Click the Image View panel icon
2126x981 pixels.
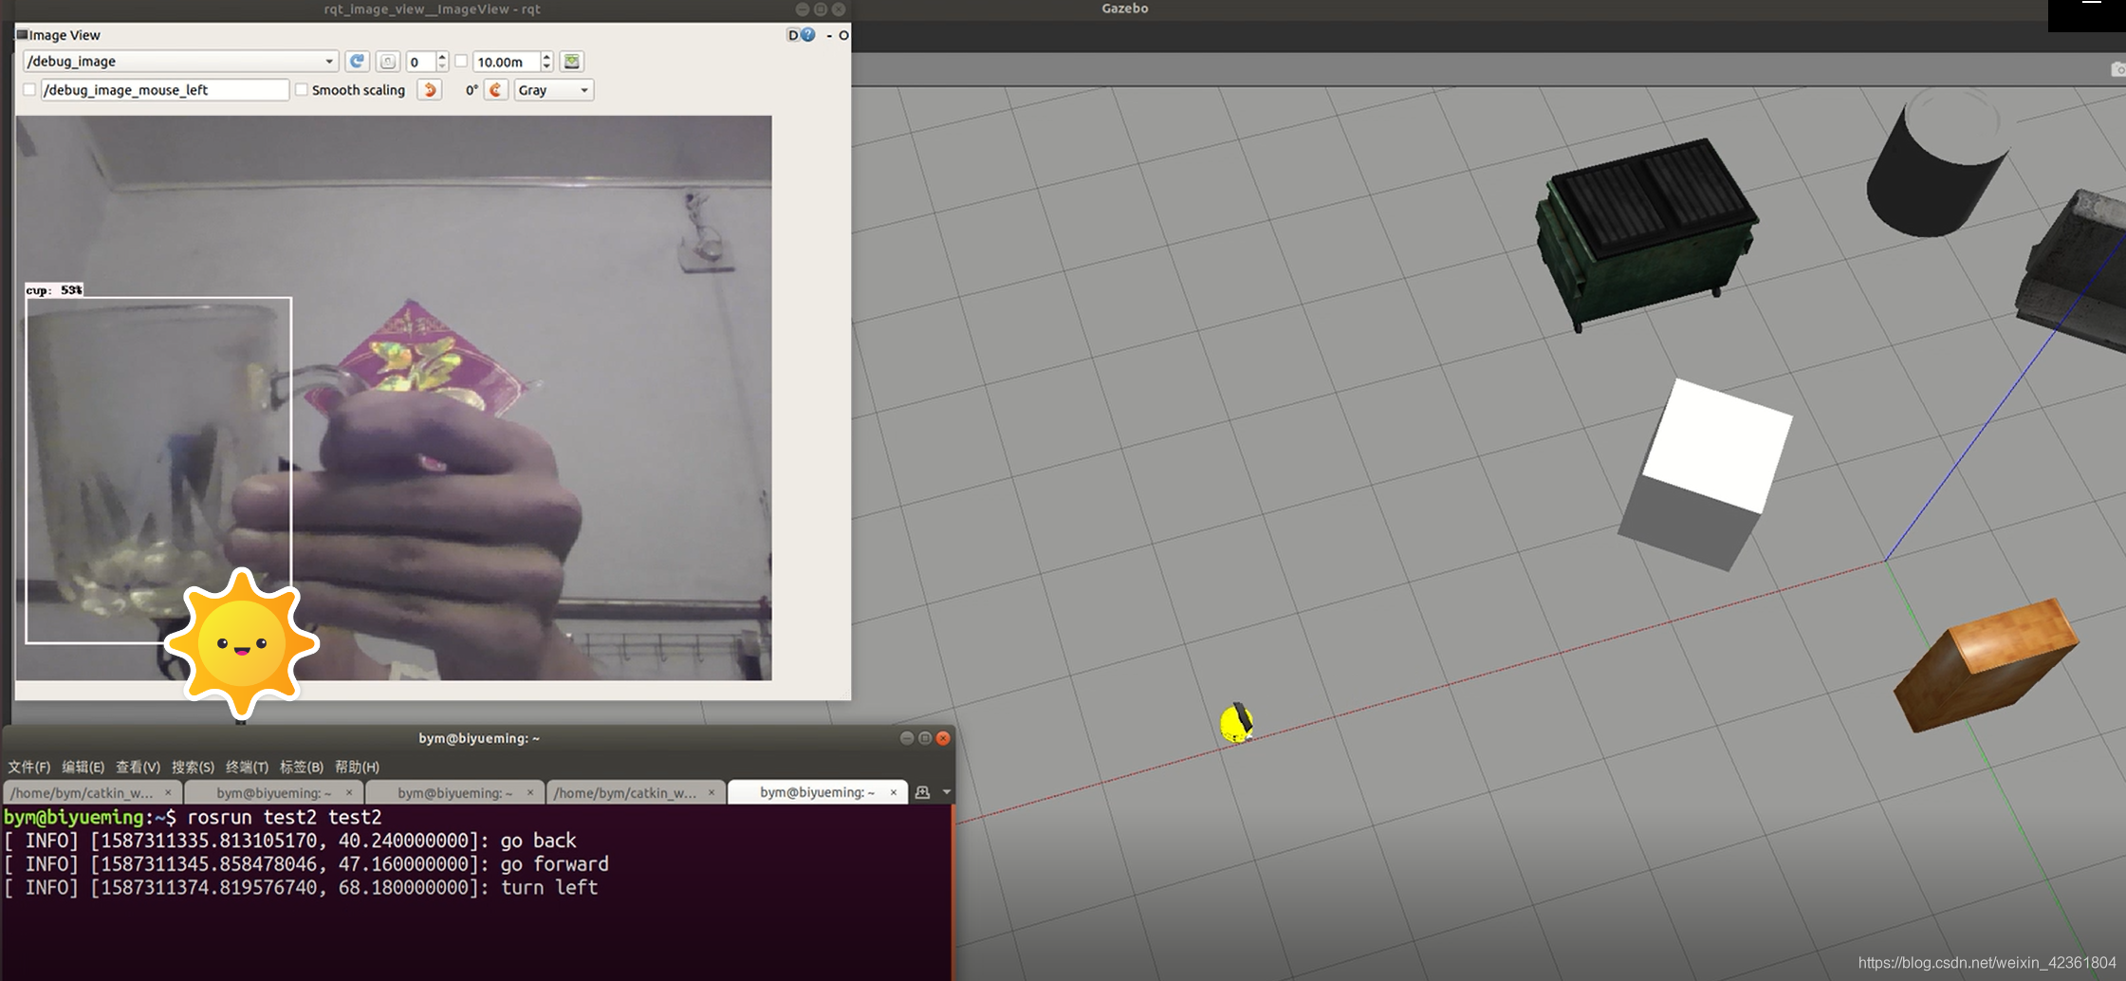pos(22,35)
